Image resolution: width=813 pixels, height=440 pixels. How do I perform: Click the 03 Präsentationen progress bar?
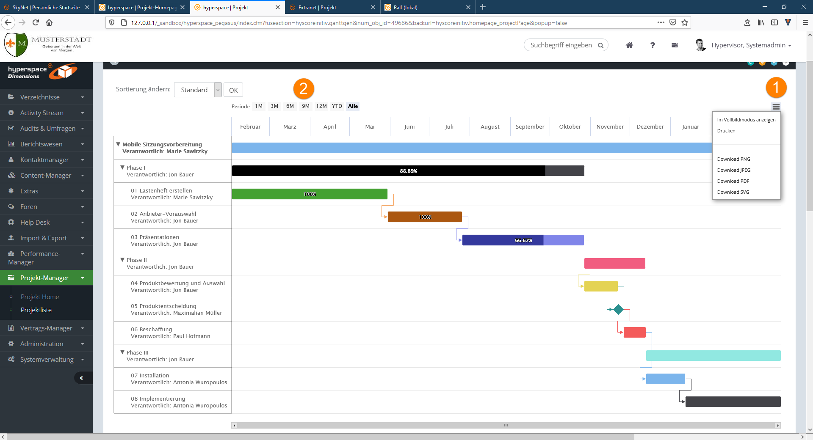click(x=523, y=240)
